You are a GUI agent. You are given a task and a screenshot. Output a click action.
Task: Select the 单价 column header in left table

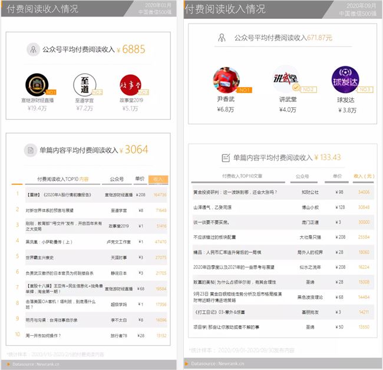[140, 179]
